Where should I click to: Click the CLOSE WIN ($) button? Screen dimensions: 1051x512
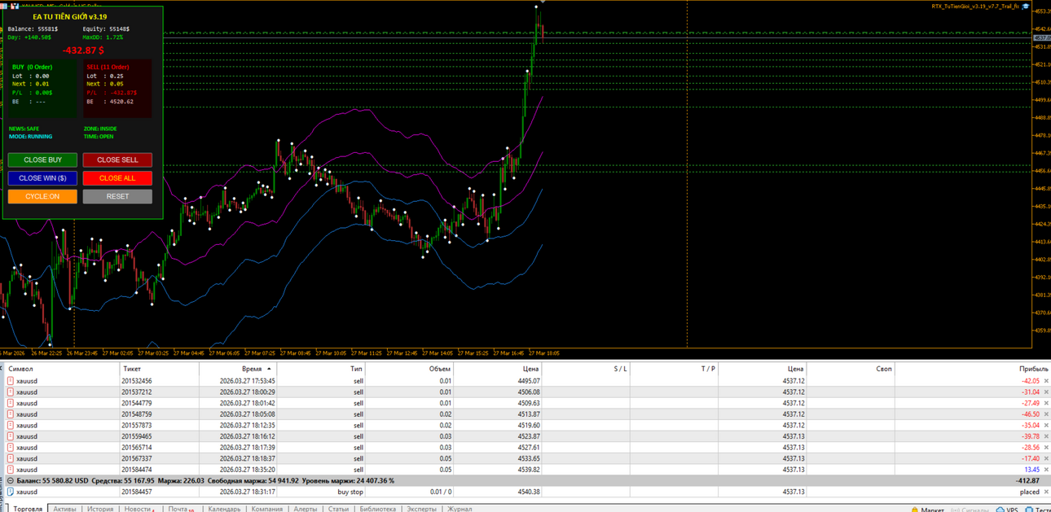pyautogui.click(x=42, y=178)
